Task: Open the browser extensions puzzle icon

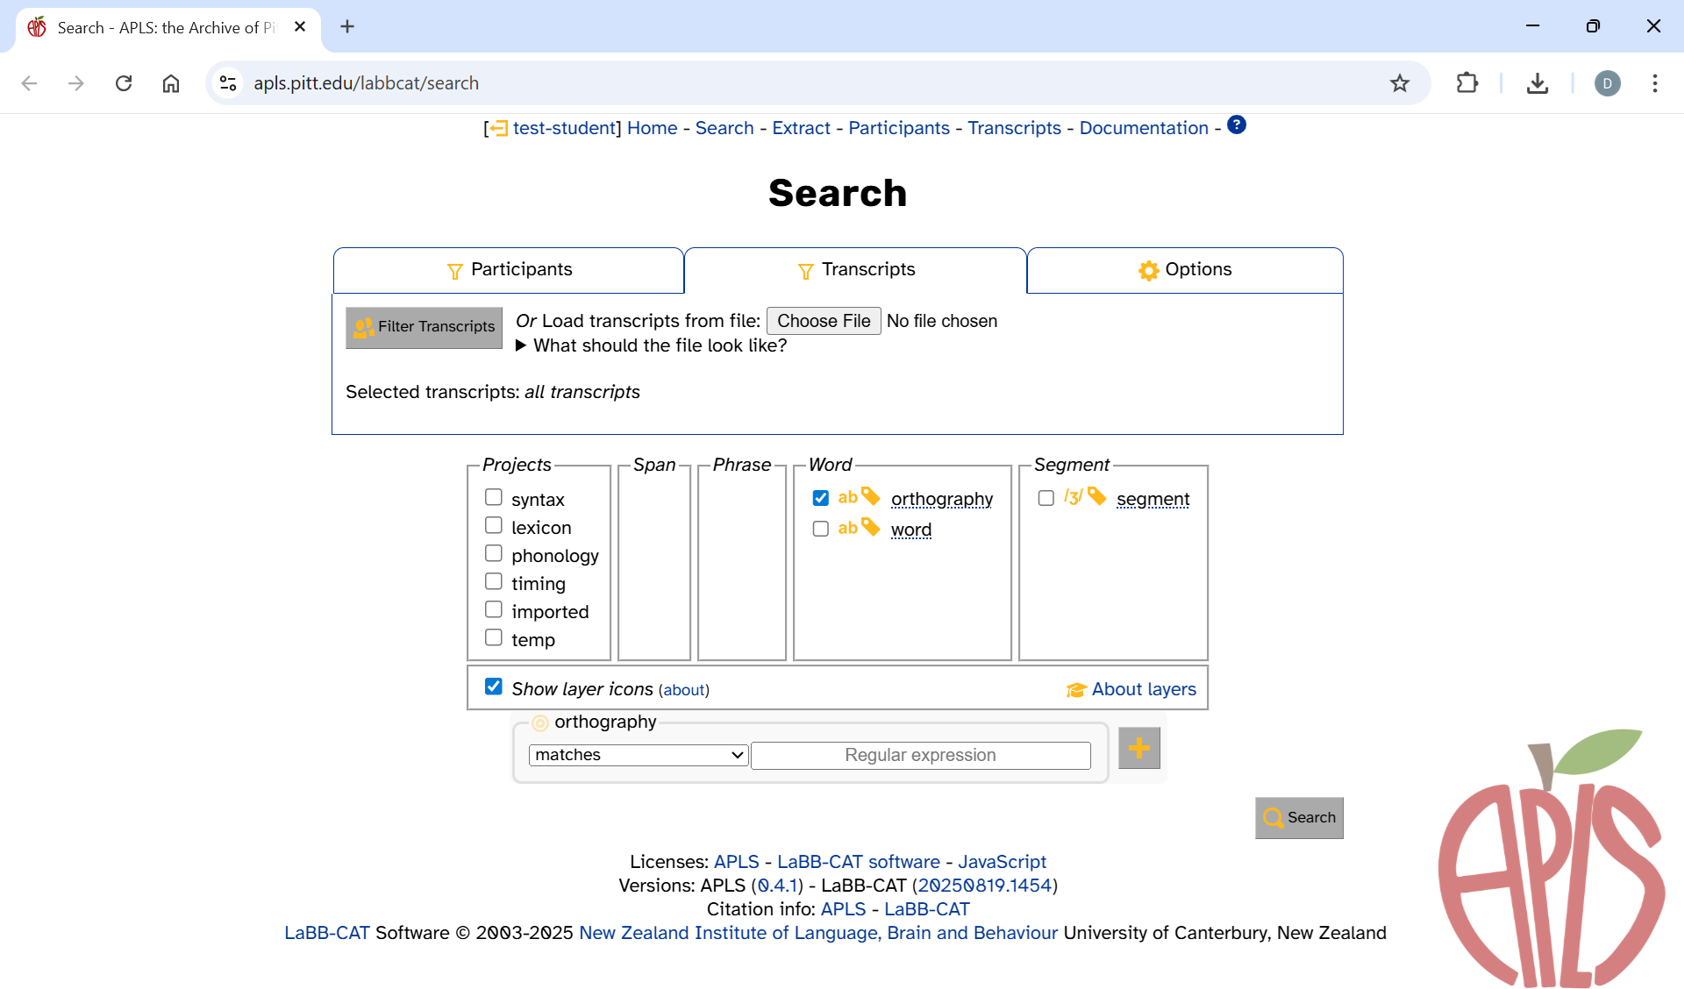Action: coord(1466,83)
